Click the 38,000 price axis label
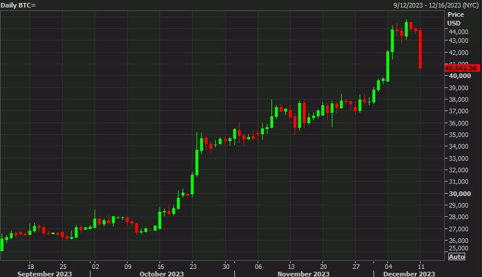 pos(458,99)
